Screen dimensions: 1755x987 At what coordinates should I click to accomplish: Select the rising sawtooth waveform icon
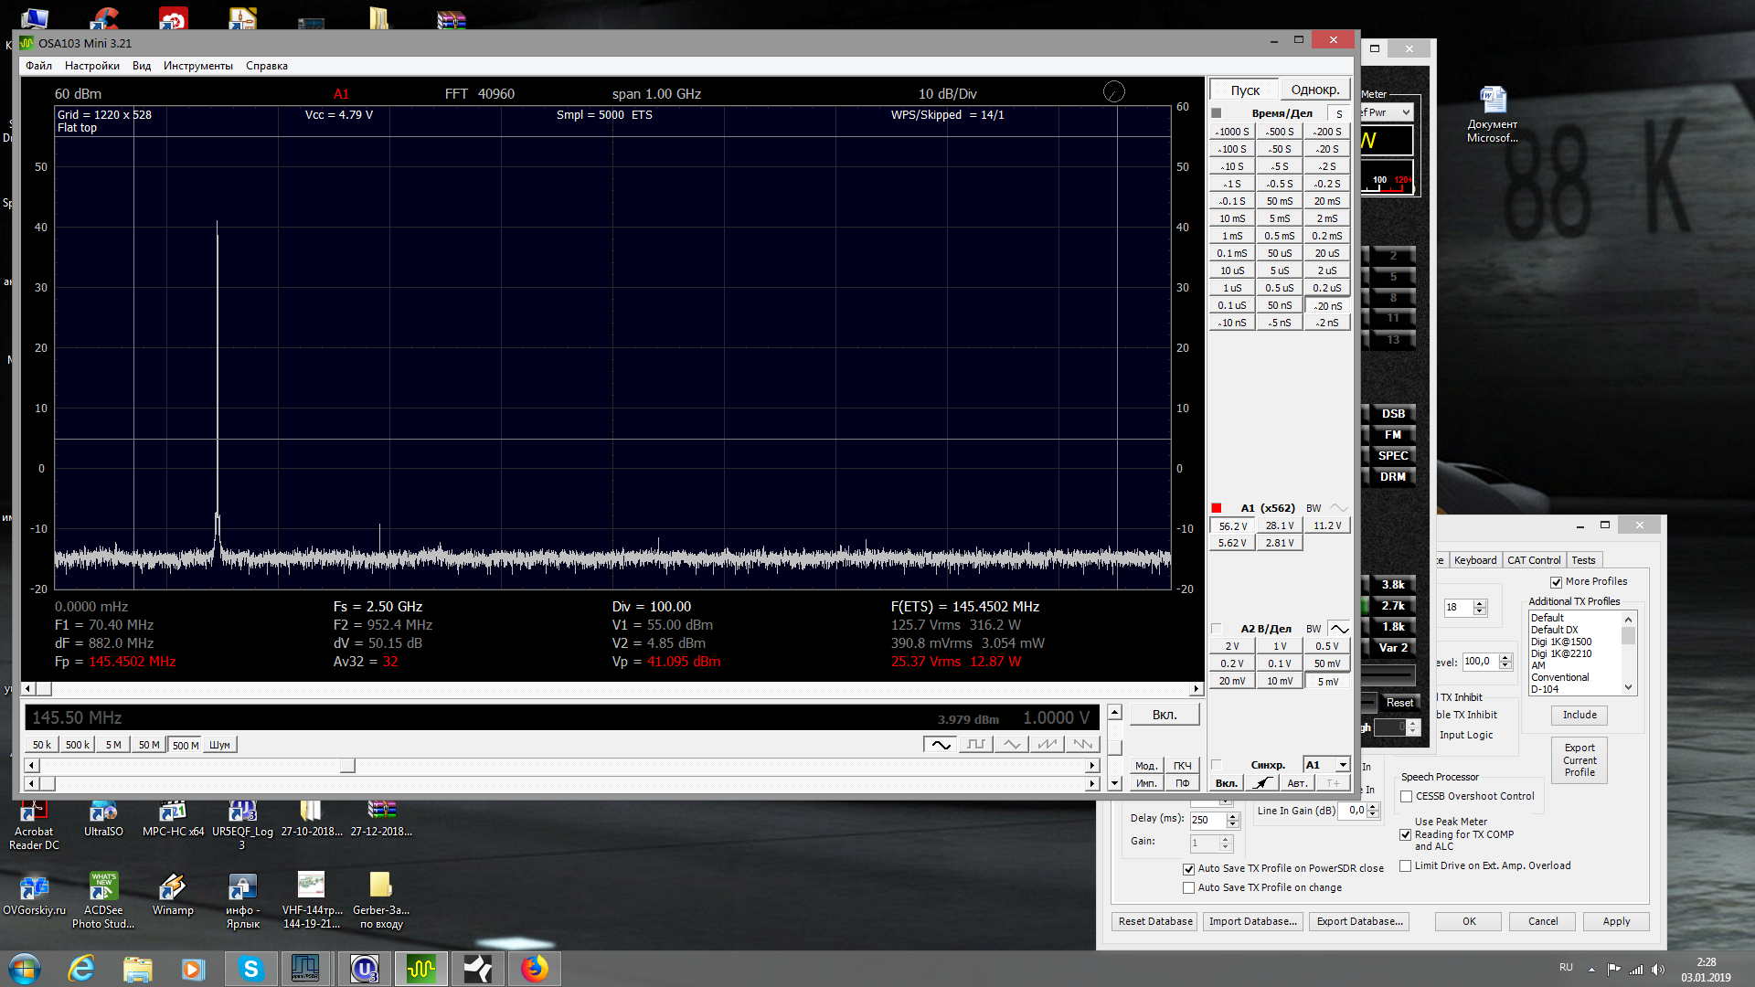[1048, 745]
